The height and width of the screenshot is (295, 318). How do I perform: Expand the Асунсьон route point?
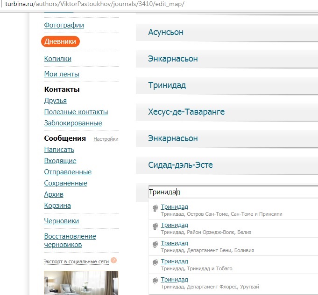226,32
